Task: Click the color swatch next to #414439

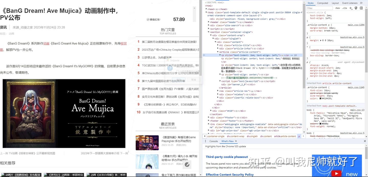Action: pos(320,99)
